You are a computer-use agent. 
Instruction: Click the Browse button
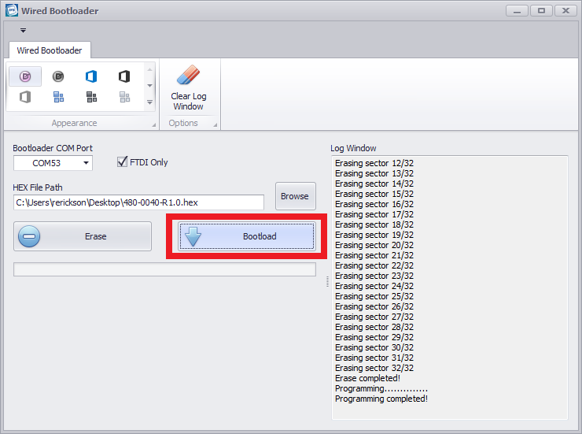pos(296,196)
